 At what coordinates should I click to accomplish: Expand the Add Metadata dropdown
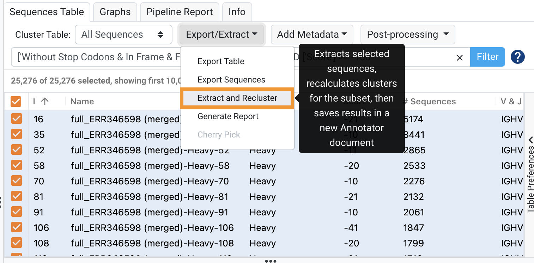click(312, 35)
